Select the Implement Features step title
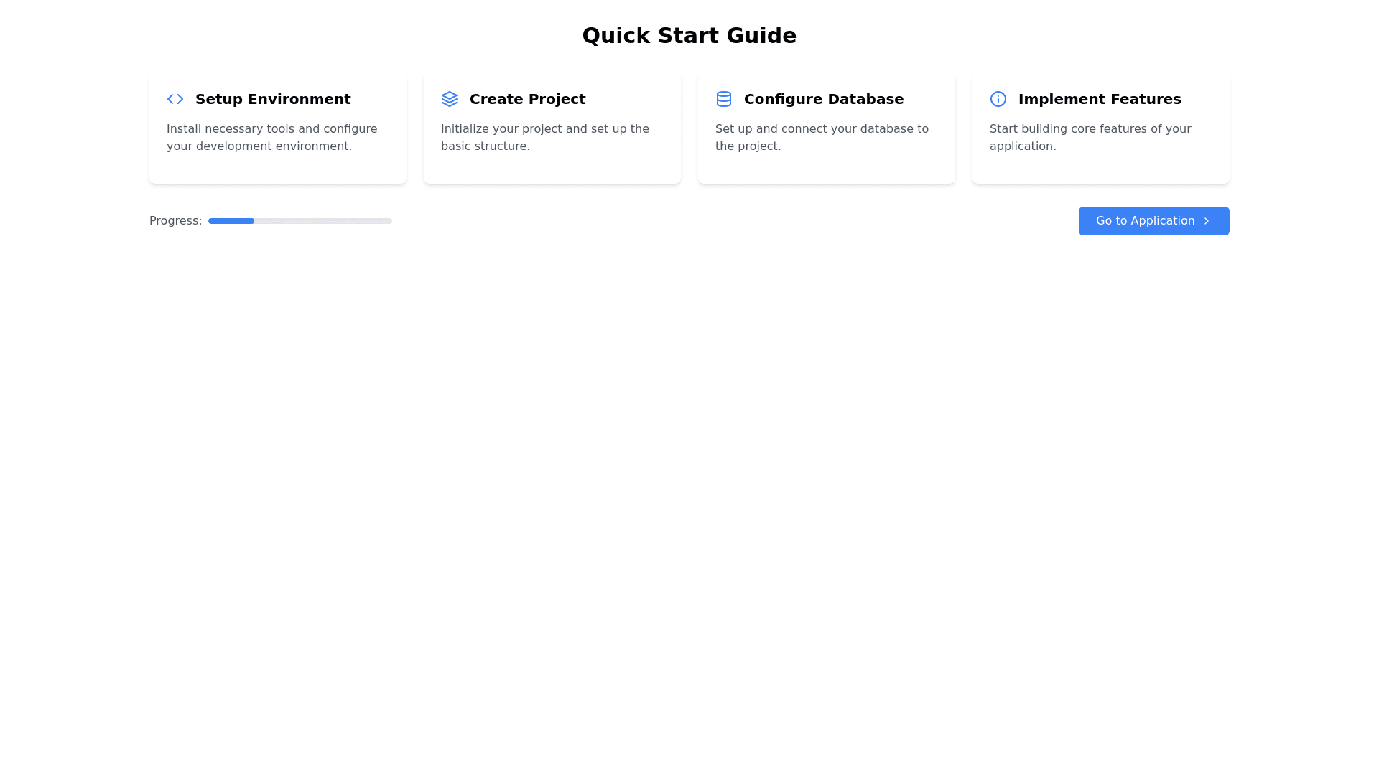1379x775 pixels. coord(1100,99)
